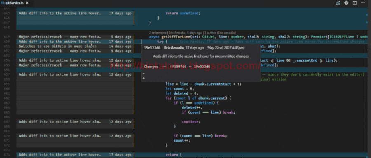The height and width of the screenshot is (158, 371).
Task: Open the changes search icon in editor toolbar
Action: 338,3
